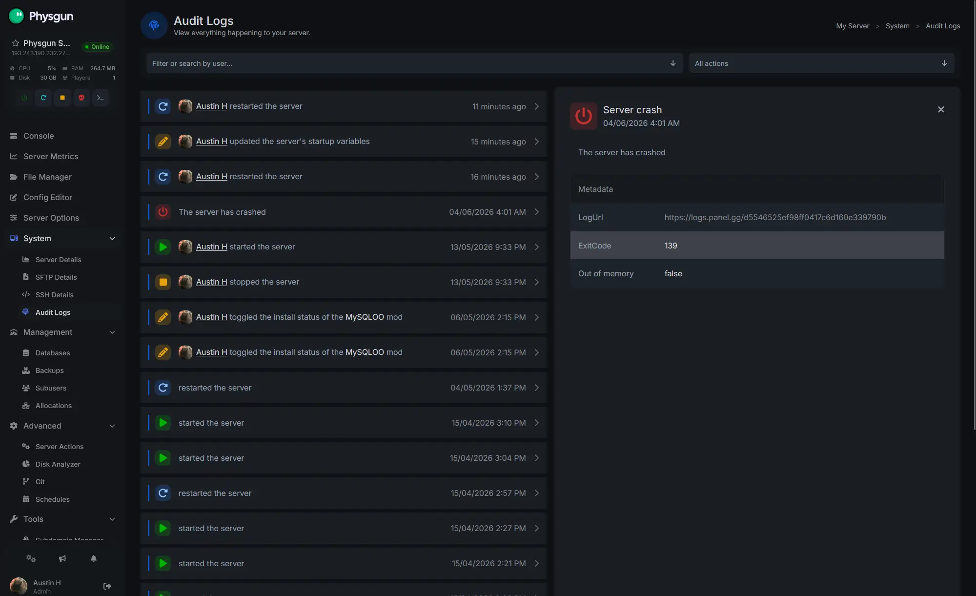Open Allocations page
This screenshot has height=596, width=976.
[x=54, y=406]
